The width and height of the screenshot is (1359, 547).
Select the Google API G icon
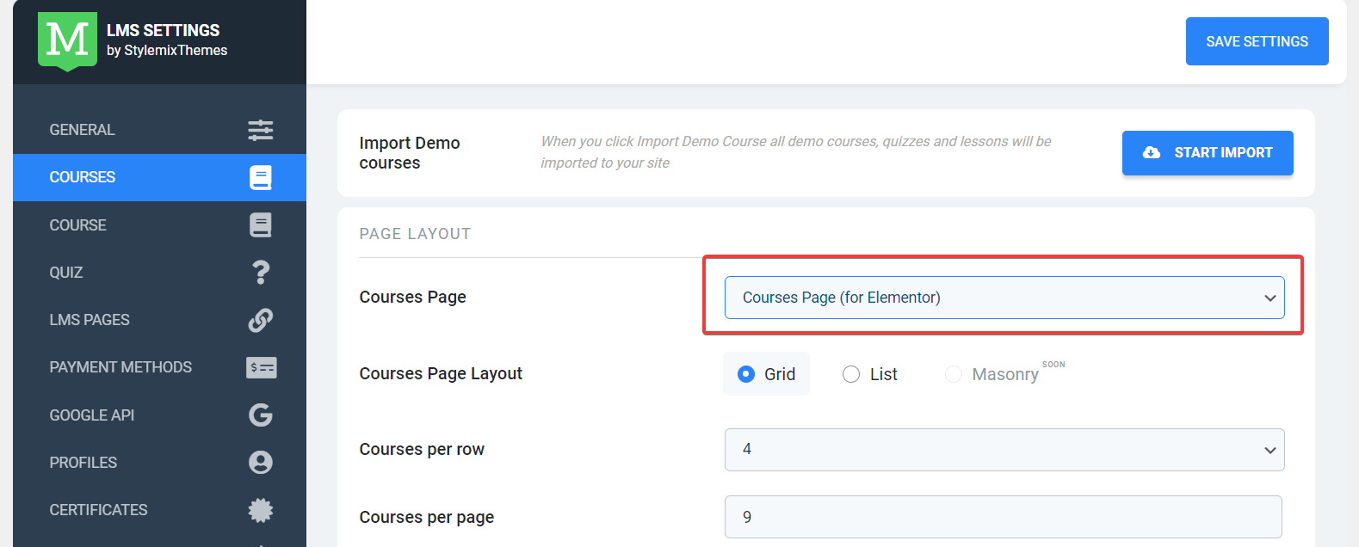[x=261, y=415]
